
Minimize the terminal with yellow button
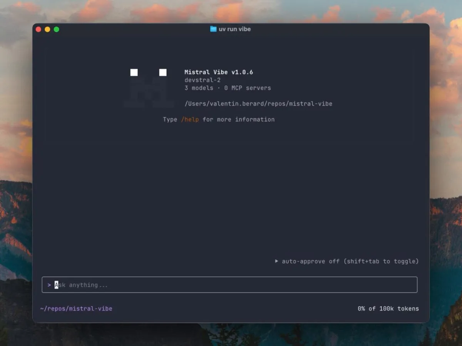coord(47,29)
